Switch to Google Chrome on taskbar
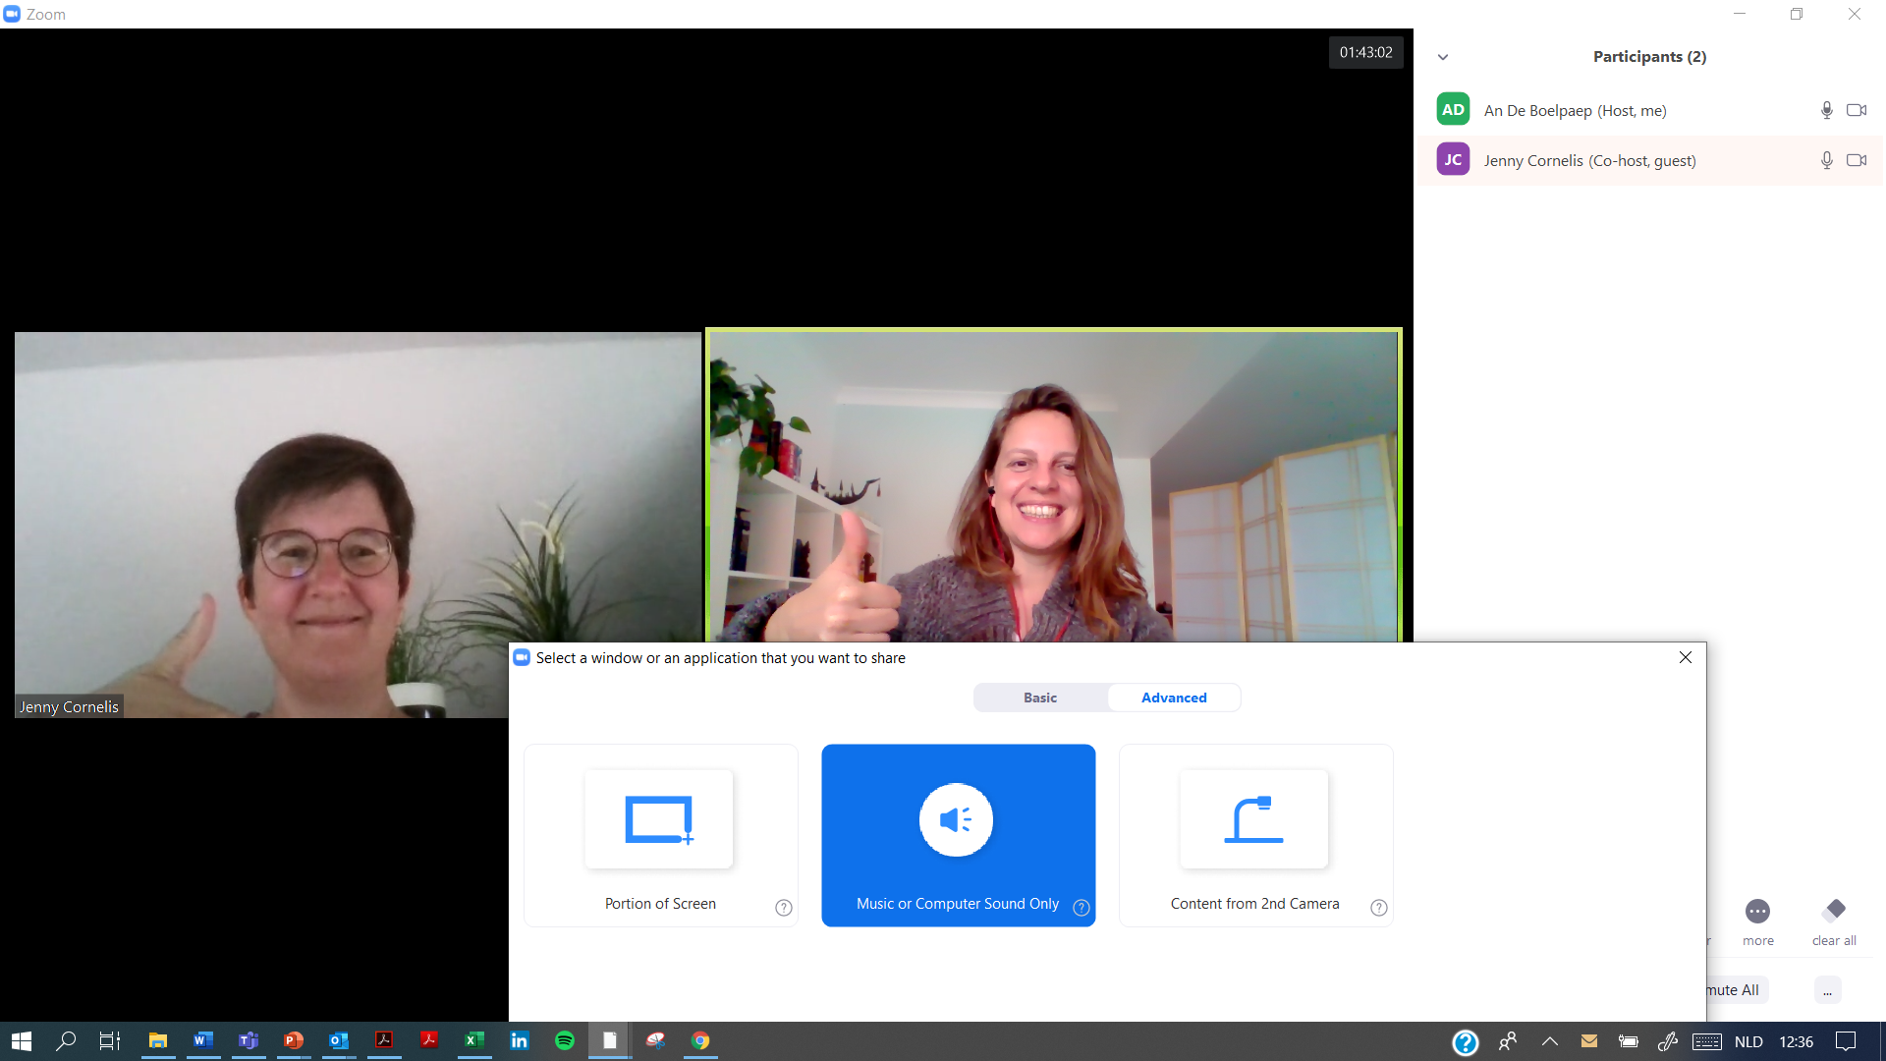 pos(700,1040)
